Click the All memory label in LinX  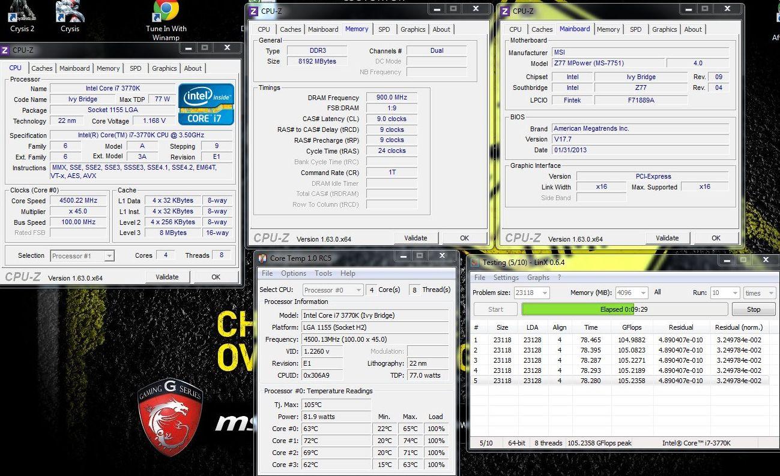(x=658, y=293)
